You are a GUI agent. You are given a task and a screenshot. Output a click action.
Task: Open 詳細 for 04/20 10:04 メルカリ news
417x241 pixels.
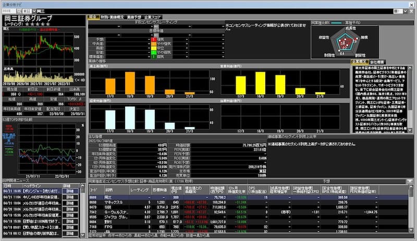pos(70,209)
